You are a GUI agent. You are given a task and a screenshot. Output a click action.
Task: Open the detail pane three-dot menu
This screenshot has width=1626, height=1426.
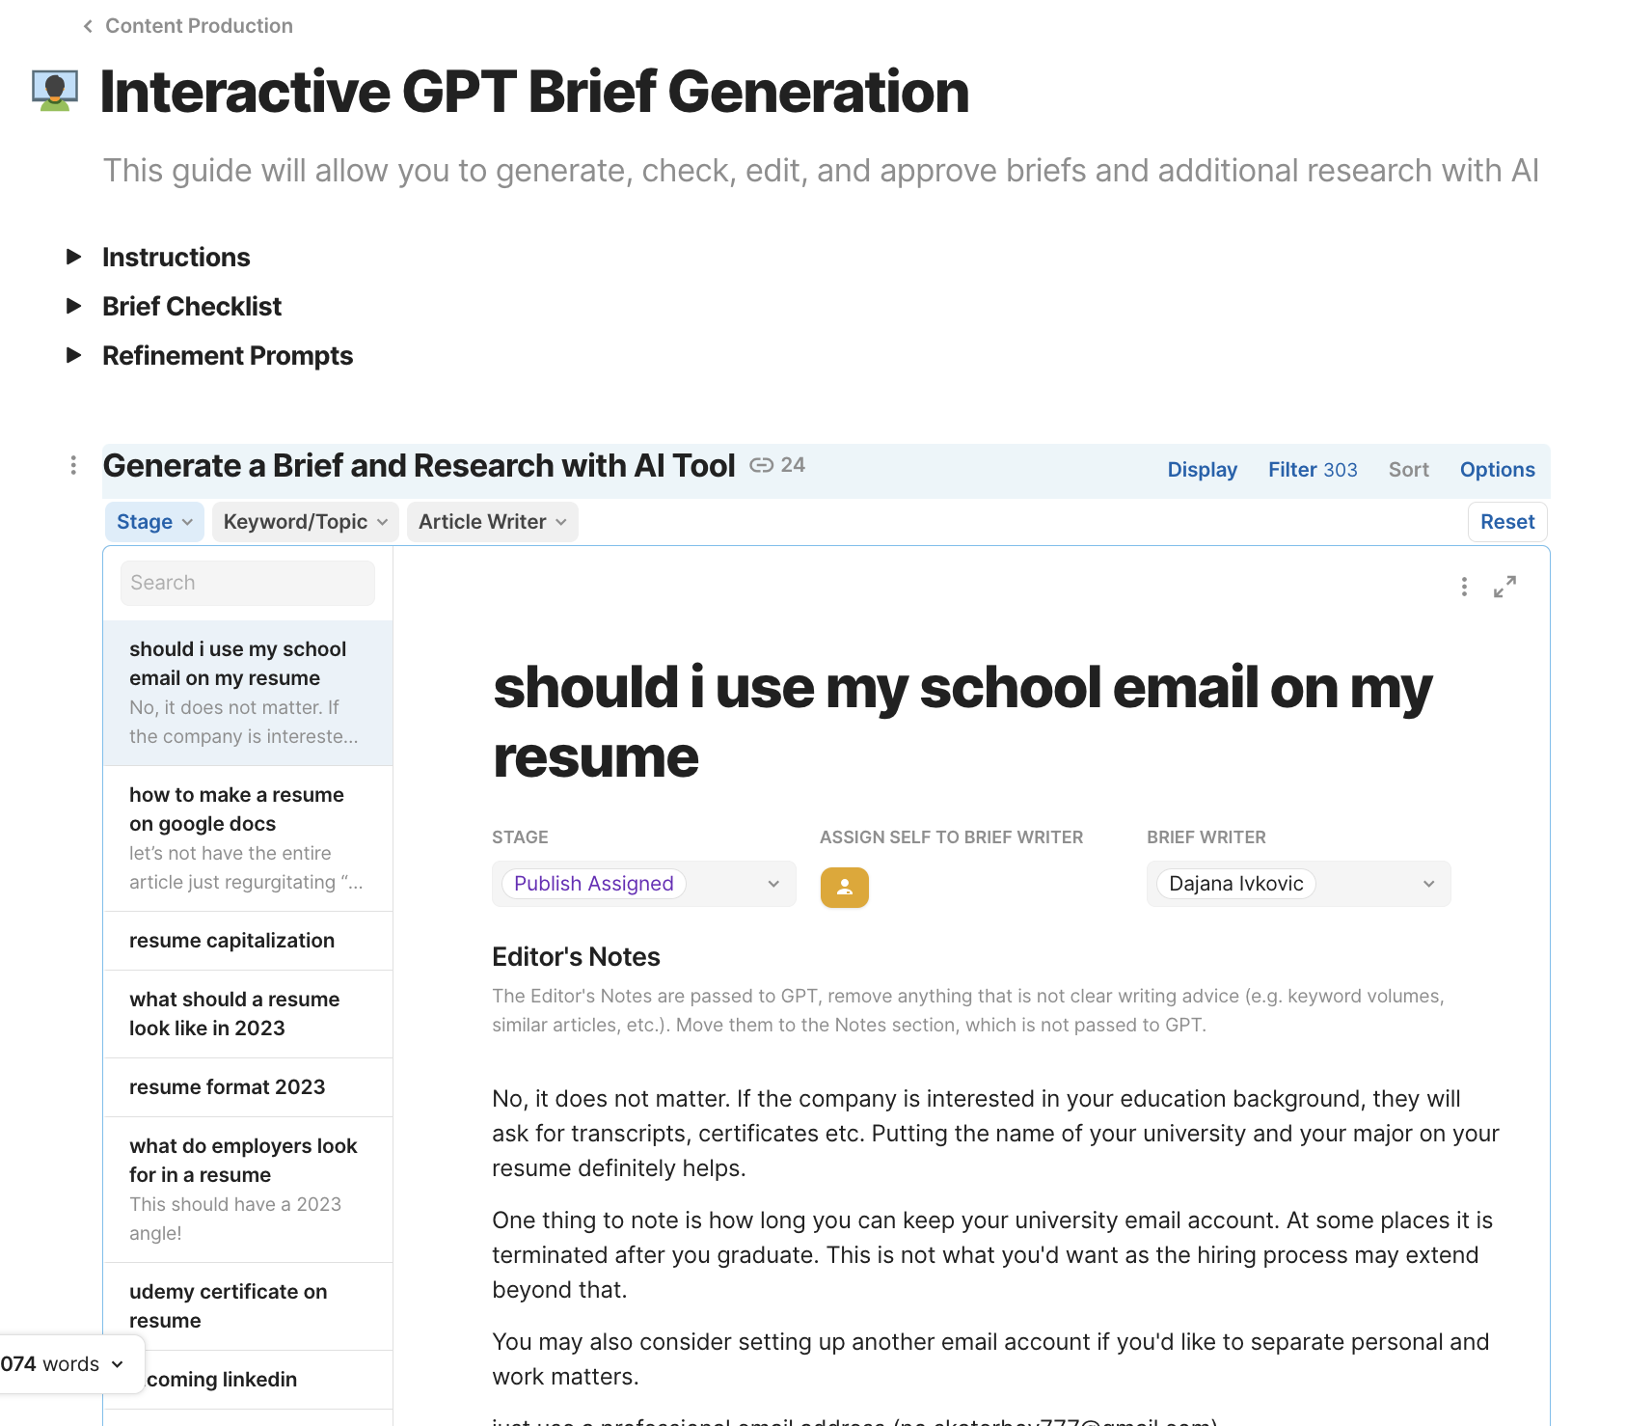[x=1464, y=587]
